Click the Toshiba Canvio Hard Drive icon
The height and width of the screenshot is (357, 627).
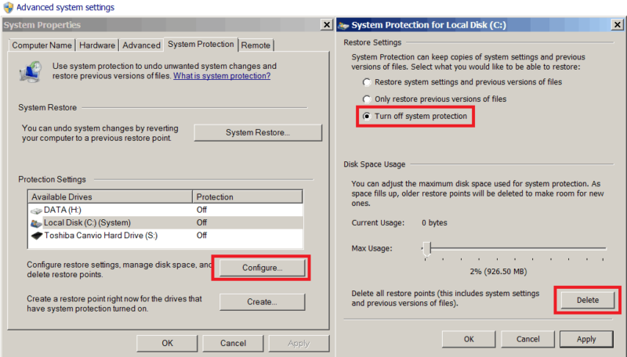[37, 236]
